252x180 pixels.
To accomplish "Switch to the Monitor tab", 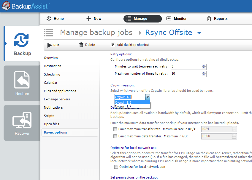I will pos(177,19).
